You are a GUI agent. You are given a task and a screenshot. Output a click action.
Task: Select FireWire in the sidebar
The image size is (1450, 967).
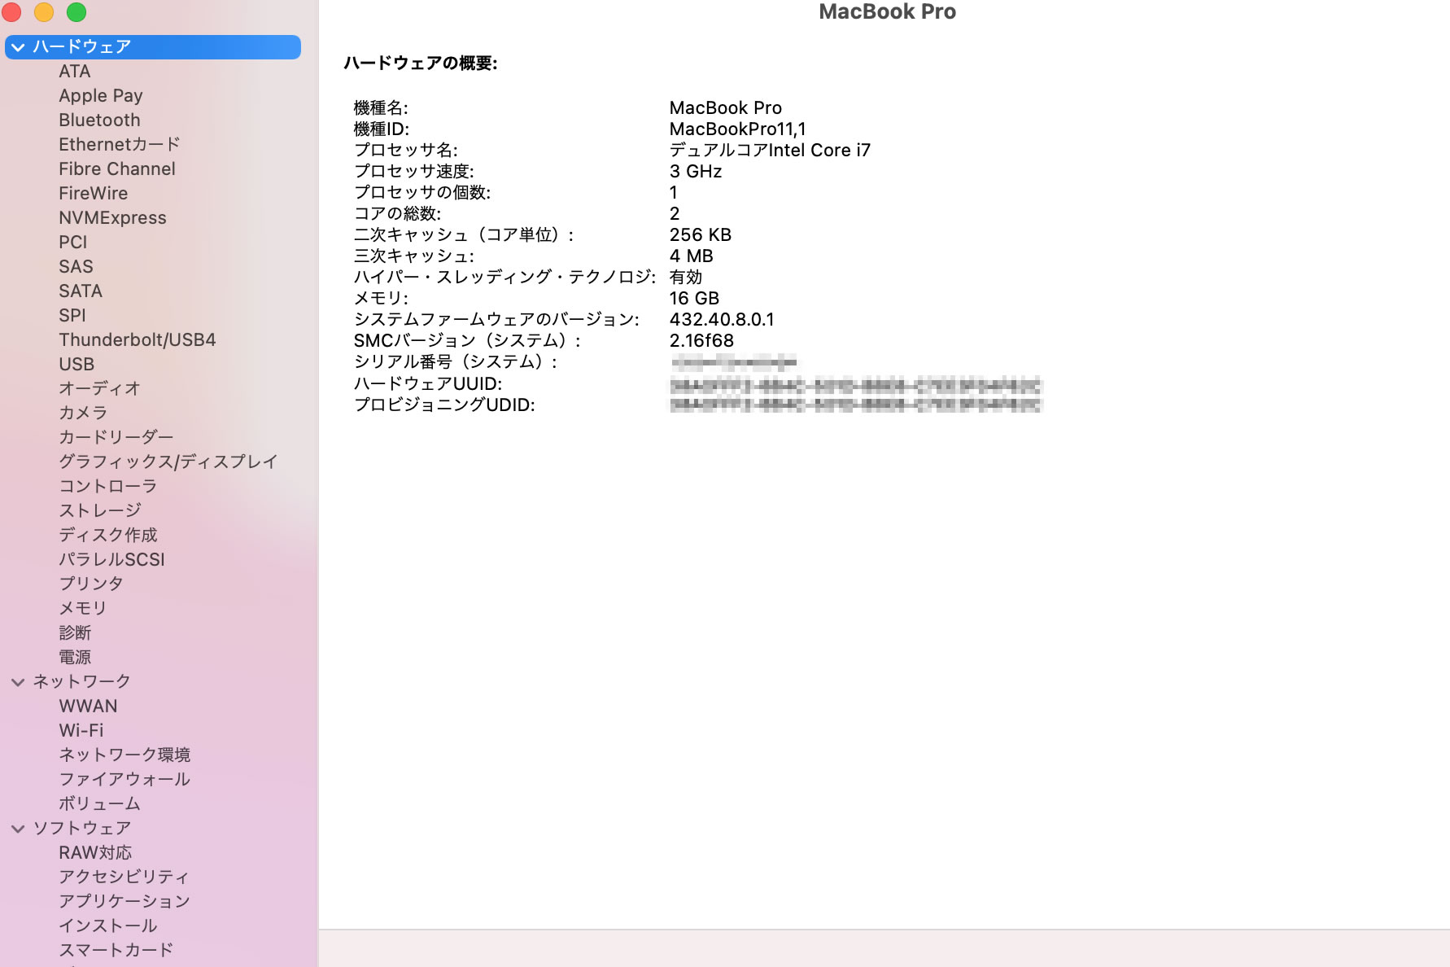pyautogui.click(x=94, y=194)
